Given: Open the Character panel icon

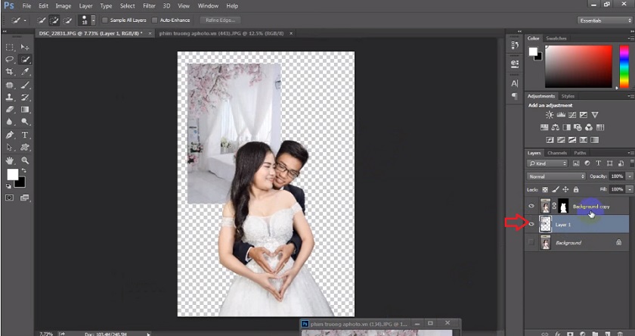Looking at the screenshot, I should 515,83.
